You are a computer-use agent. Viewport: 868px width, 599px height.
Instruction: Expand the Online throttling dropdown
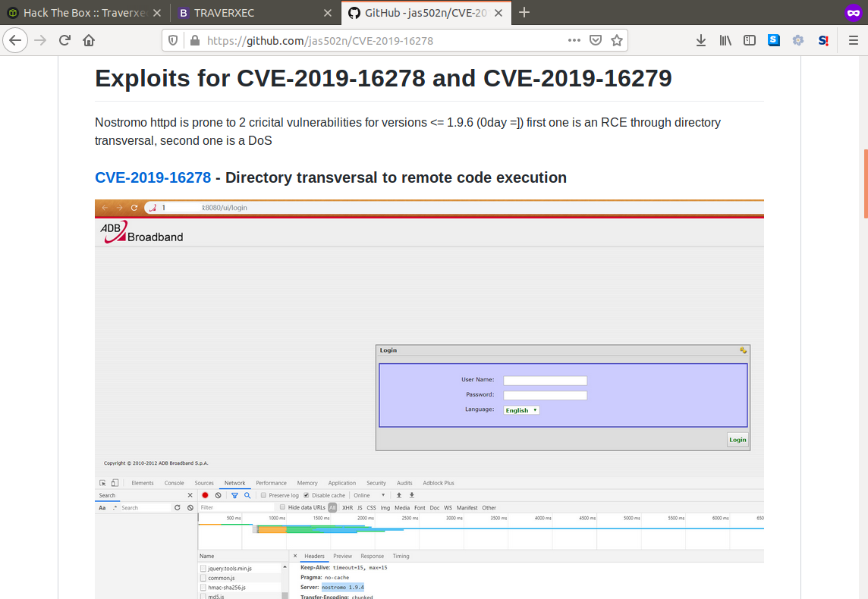pyautogui.click(x=370, y=495)
